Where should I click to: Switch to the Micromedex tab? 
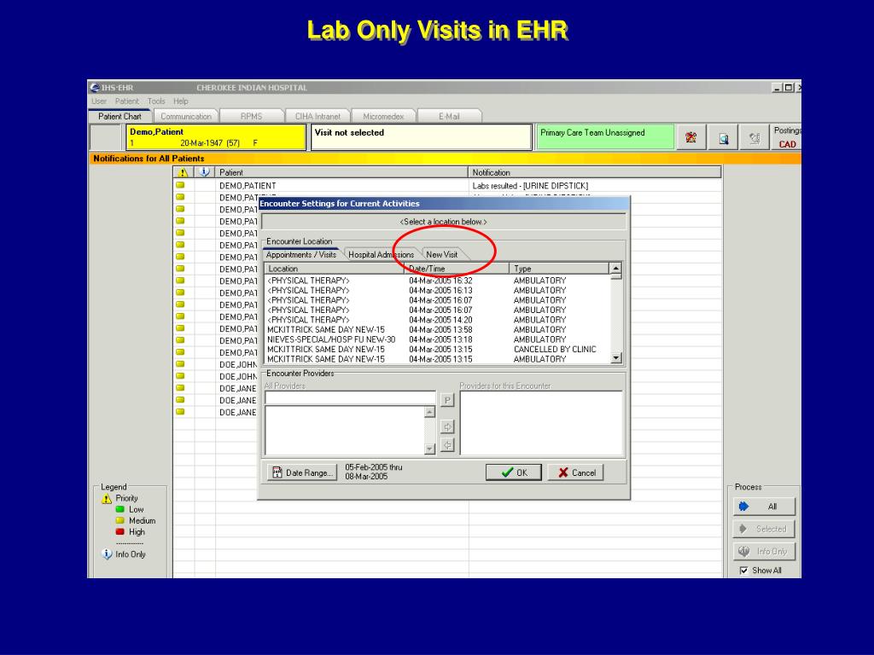click(383, 116)
